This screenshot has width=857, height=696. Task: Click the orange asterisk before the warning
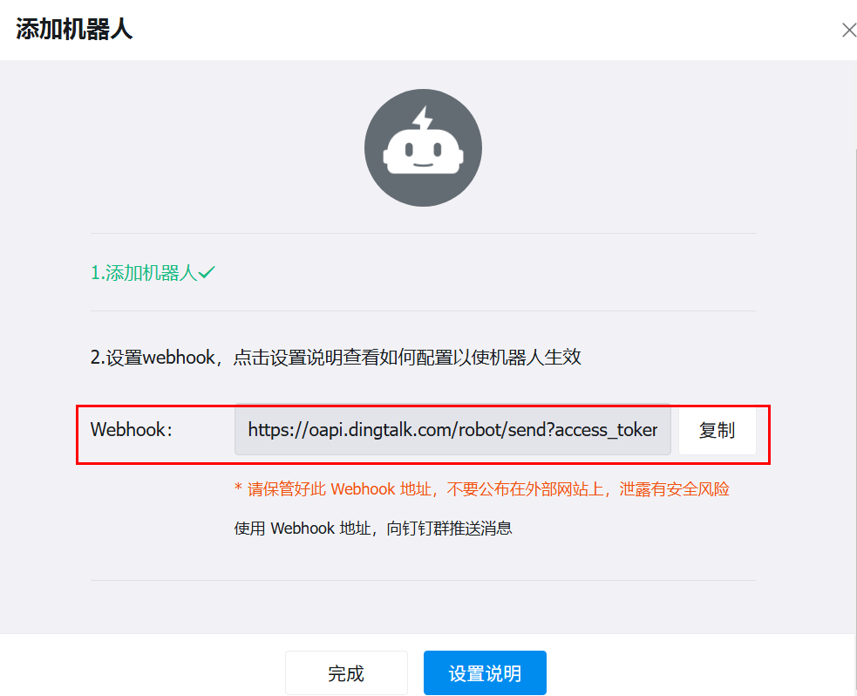pyautogui.click(x=238, y=490)
